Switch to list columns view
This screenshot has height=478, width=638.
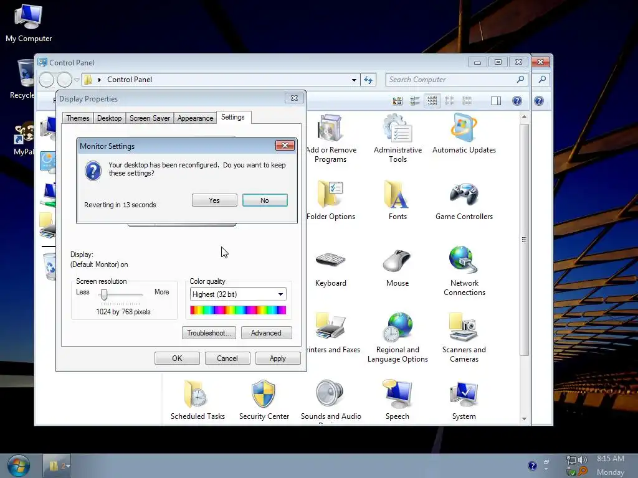450,101
